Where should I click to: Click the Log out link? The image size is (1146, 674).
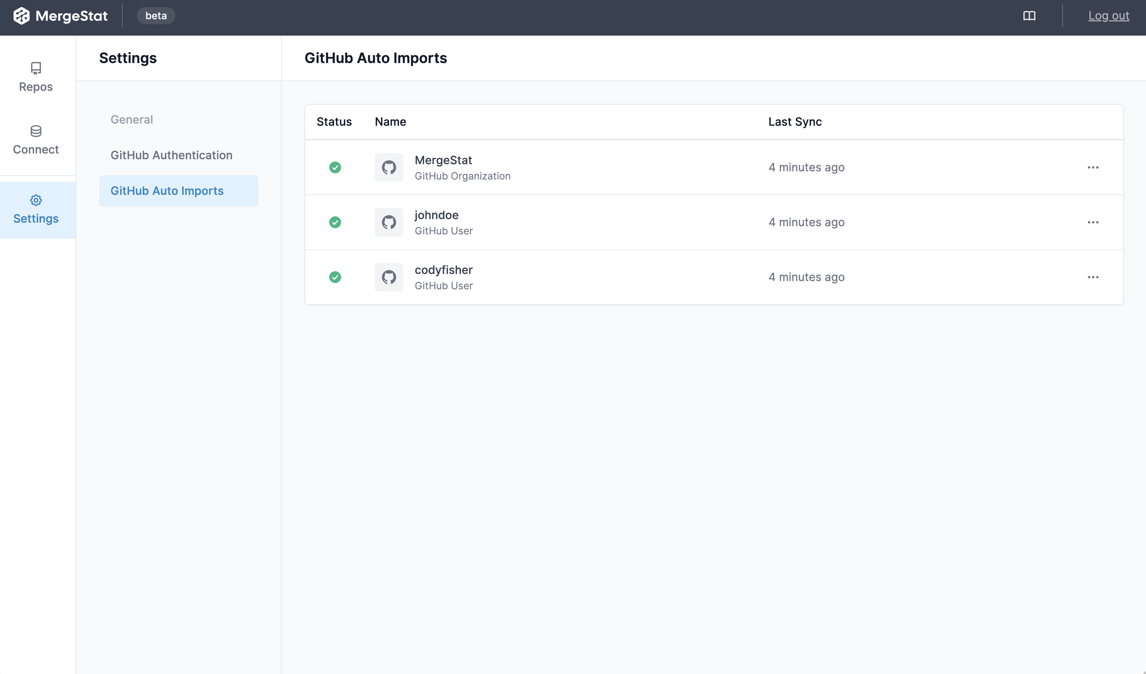point(1109,15)
